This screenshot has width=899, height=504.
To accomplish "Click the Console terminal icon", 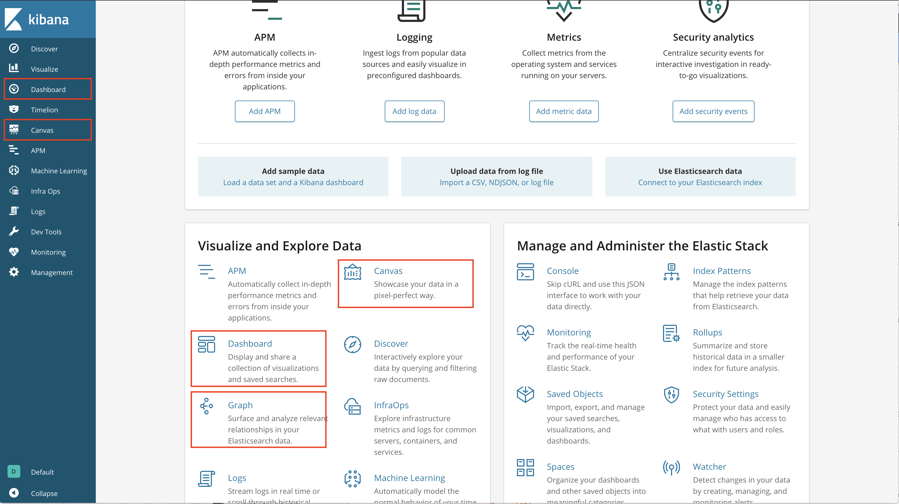I will tap(525, 272).
